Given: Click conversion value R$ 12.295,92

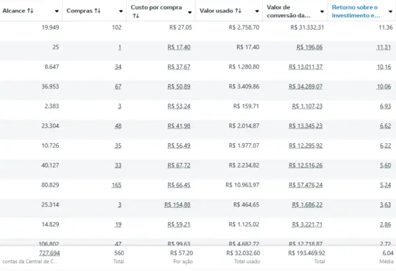Looking at the screenshot, I should coord(306,146).
